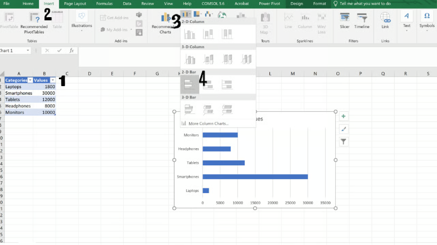Insert a Timeline filter
The image size is (437, 245).
click(362, 20)
